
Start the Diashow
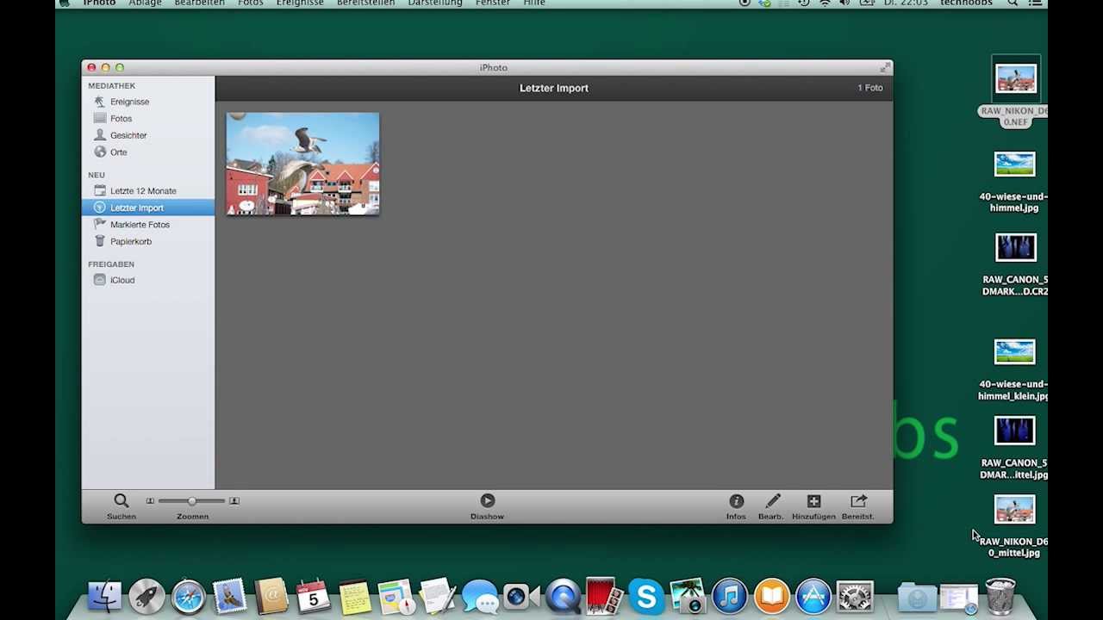pos(488,500)
